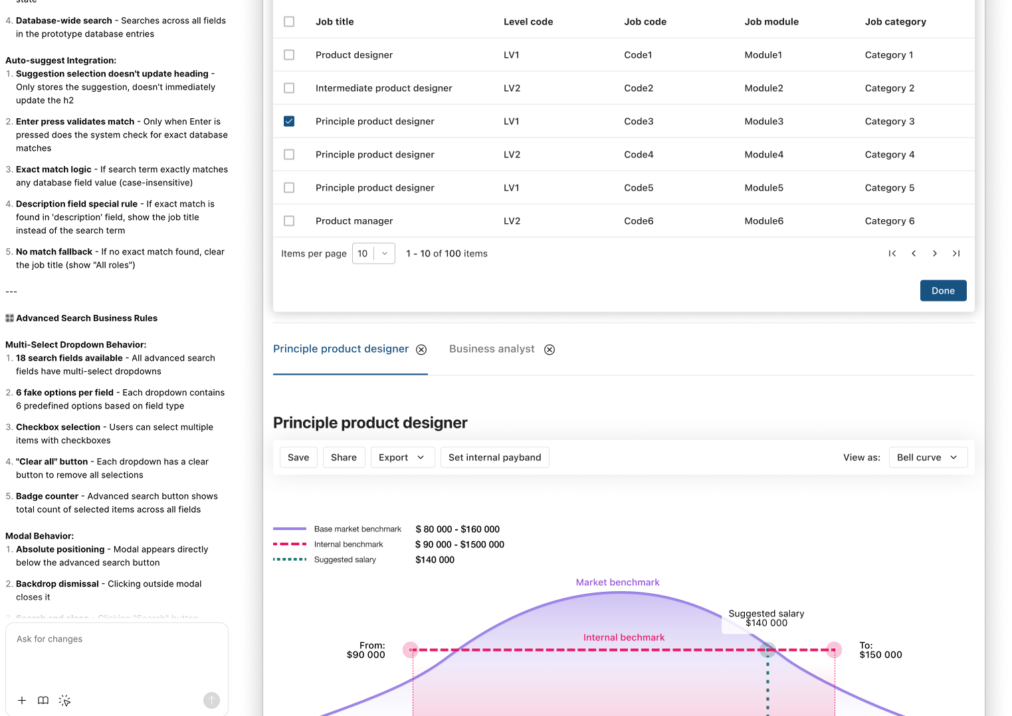Click the Base market benchmark legend label
Screen dimensions: 1012x716
pyautogui.click(x=357, y=529)
